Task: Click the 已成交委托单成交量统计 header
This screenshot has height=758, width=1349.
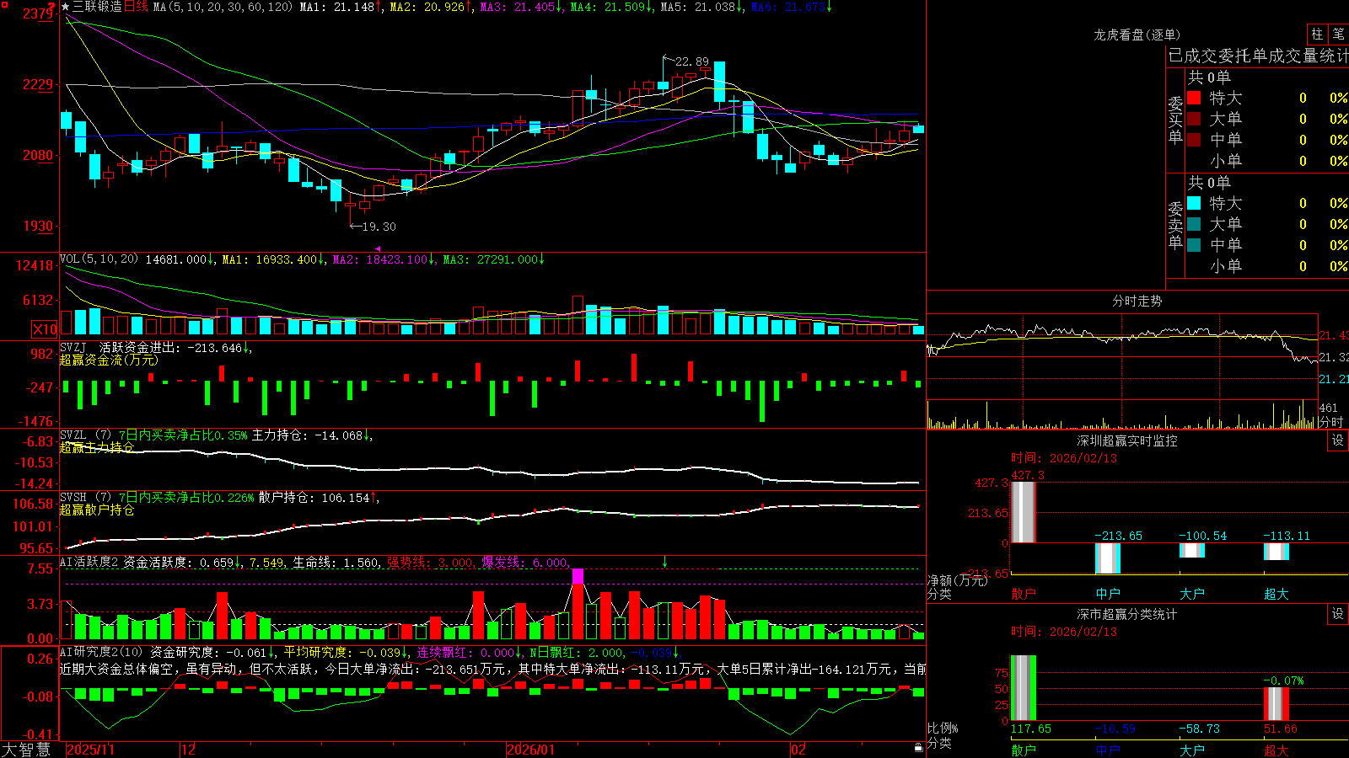Action: (x=1258, y=56)
